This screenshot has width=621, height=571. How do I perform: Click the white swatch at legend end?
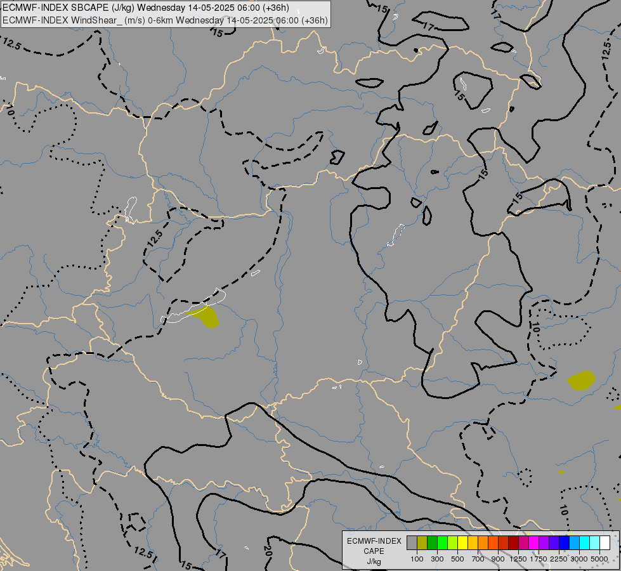tap(605, 542)
